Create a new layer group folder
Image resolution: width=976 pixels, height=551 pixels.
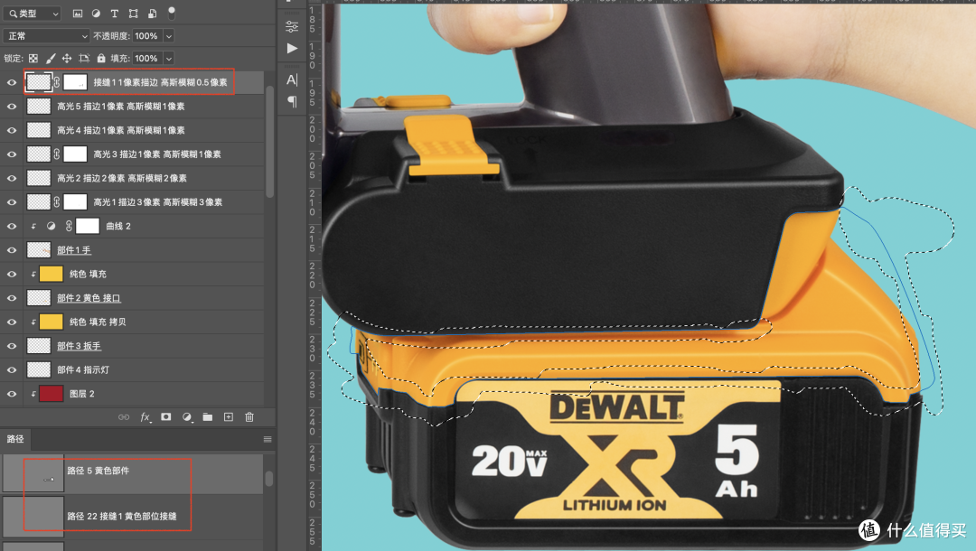point(207,417)
